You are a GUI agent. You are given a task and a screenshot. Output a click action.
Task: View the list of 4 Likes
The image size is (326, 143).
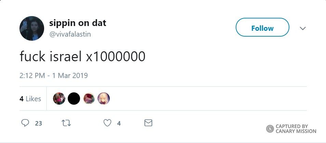[x=30, y=99]
